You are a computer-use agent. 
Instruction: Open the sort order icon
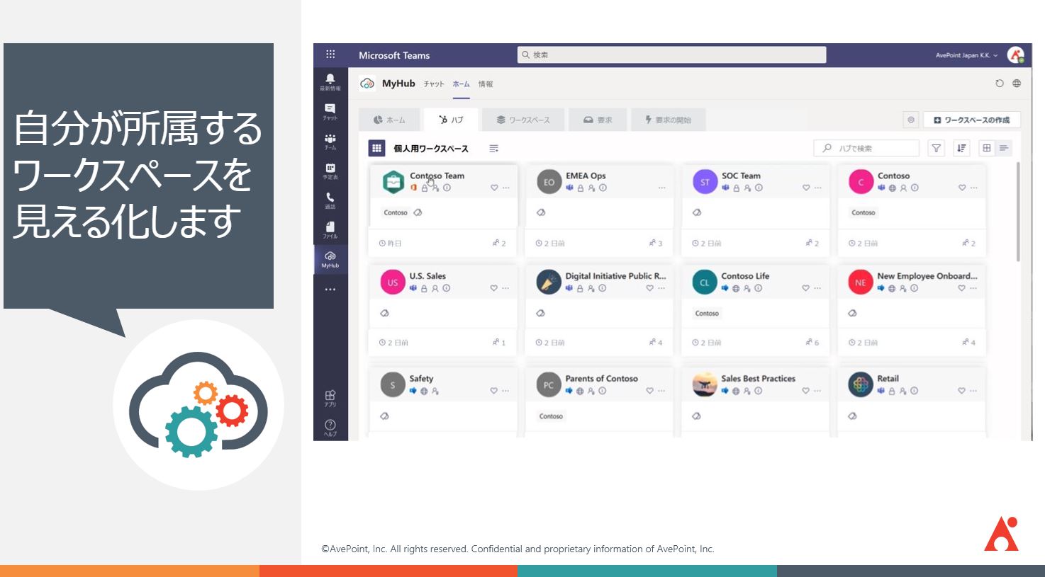tap(961, 148)
